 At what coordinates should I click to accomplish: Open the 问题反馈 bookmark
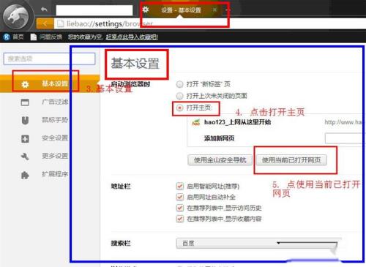46,37
